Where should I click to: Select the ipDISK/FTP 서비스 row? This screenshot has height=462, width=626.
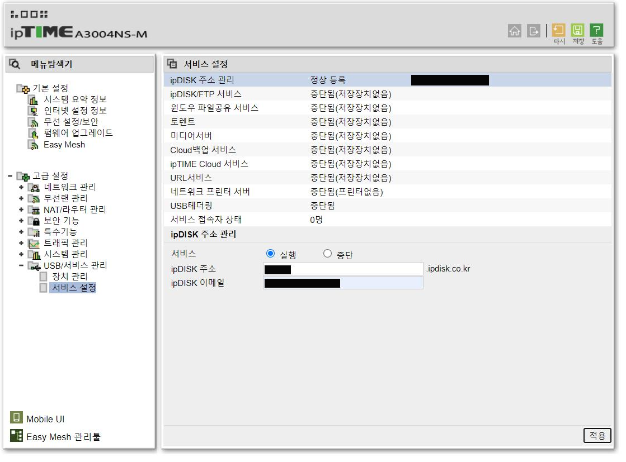387,94
